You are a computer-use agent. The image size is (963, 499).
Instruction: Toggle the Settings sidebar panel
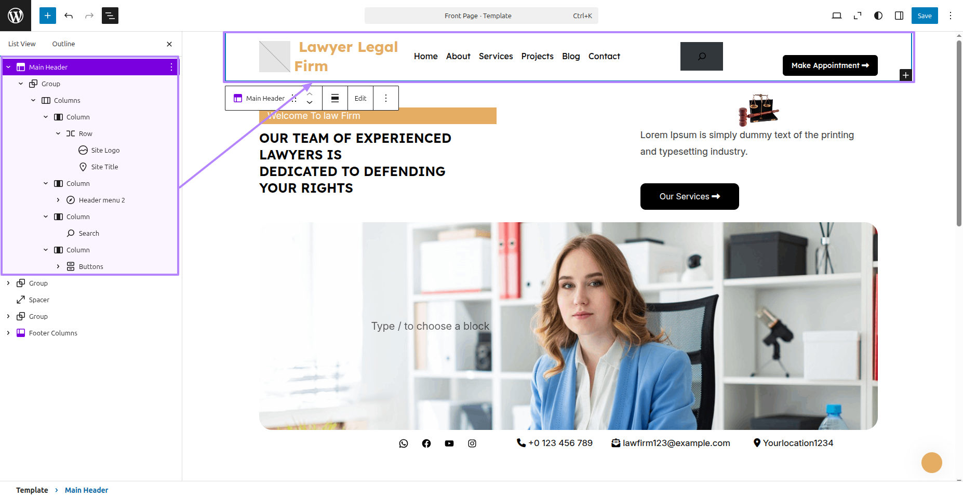coord(899,16)
